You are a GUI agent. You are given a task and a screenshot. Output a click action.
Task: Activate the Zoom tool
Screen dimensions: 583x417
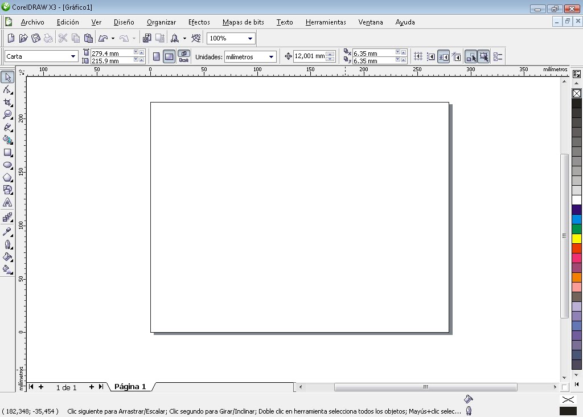(x=7, y=114)
